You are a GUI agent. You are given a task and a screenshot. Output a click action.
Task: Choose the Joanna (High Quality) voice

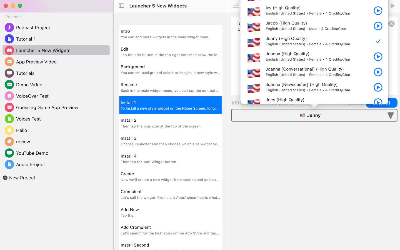tap(314, 56)
